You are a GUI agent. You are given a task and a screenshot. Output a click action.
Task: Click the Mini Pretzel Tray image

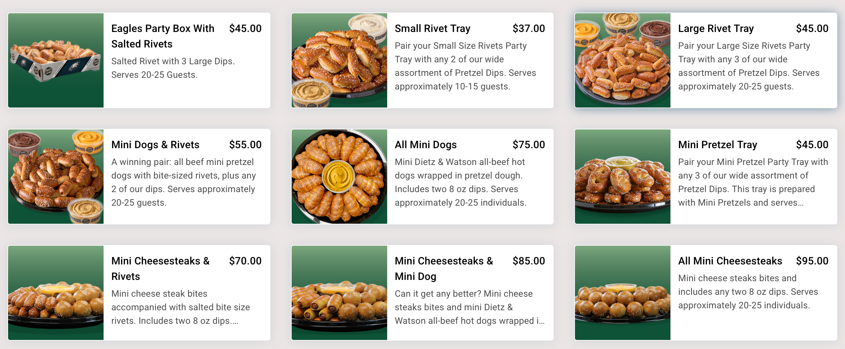622,177
